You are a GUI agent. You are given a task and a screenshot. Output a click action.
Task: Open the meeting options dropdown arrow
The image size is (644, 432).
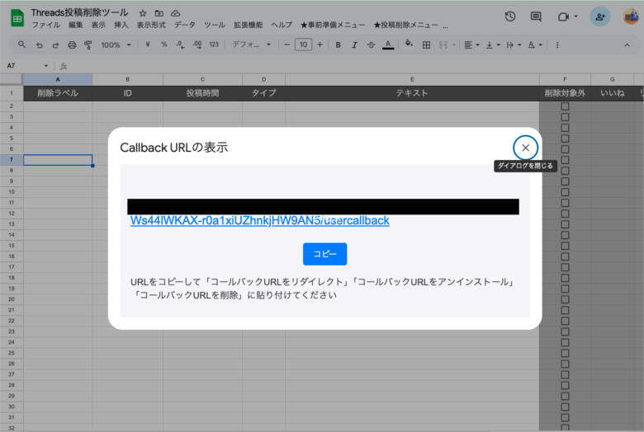pos(575,16)
